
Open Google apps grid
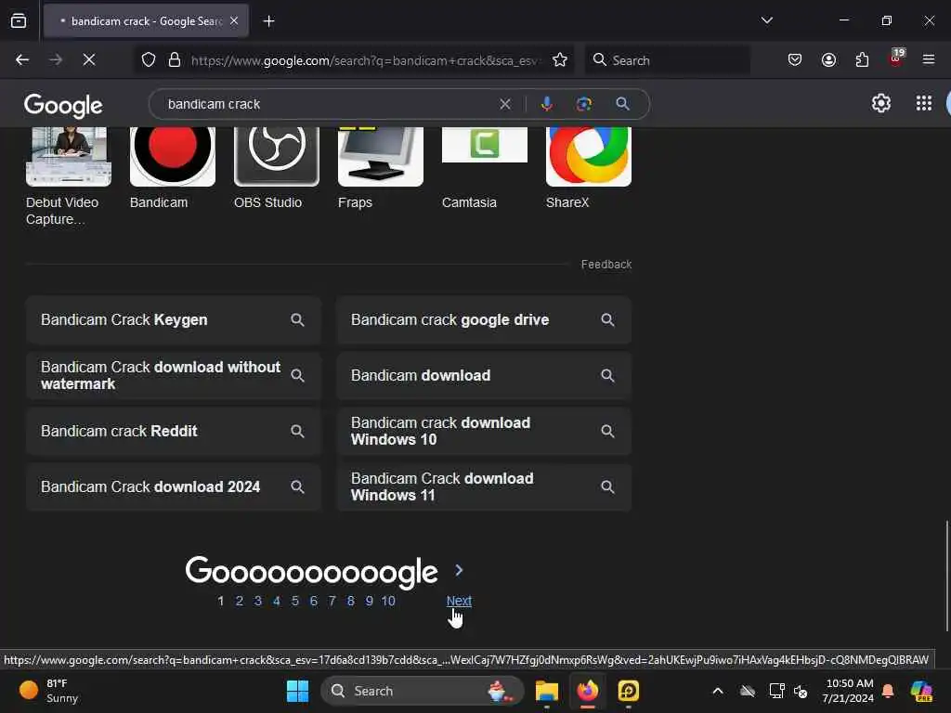coord(924,104)
